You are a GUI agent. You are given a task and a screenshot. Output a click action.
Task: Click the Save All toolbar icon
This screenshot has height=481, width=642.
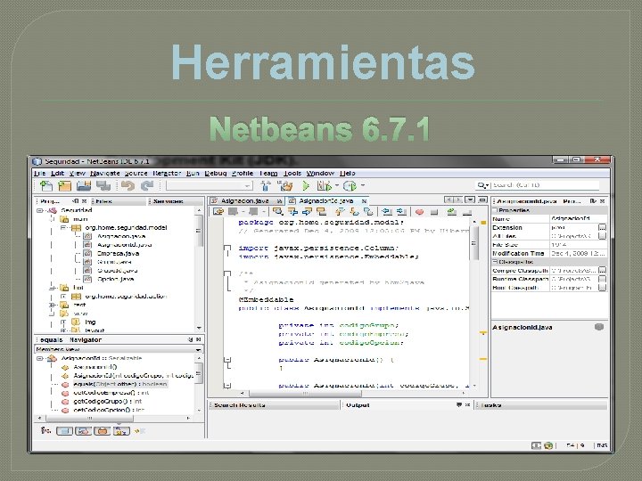tap(103, 186)
